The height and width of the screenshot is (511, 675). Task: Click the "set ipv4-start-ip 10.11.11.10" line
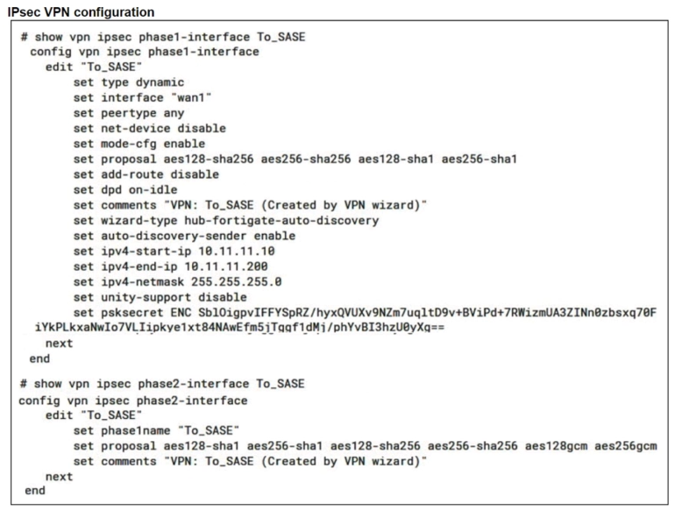tap(171, 251)
